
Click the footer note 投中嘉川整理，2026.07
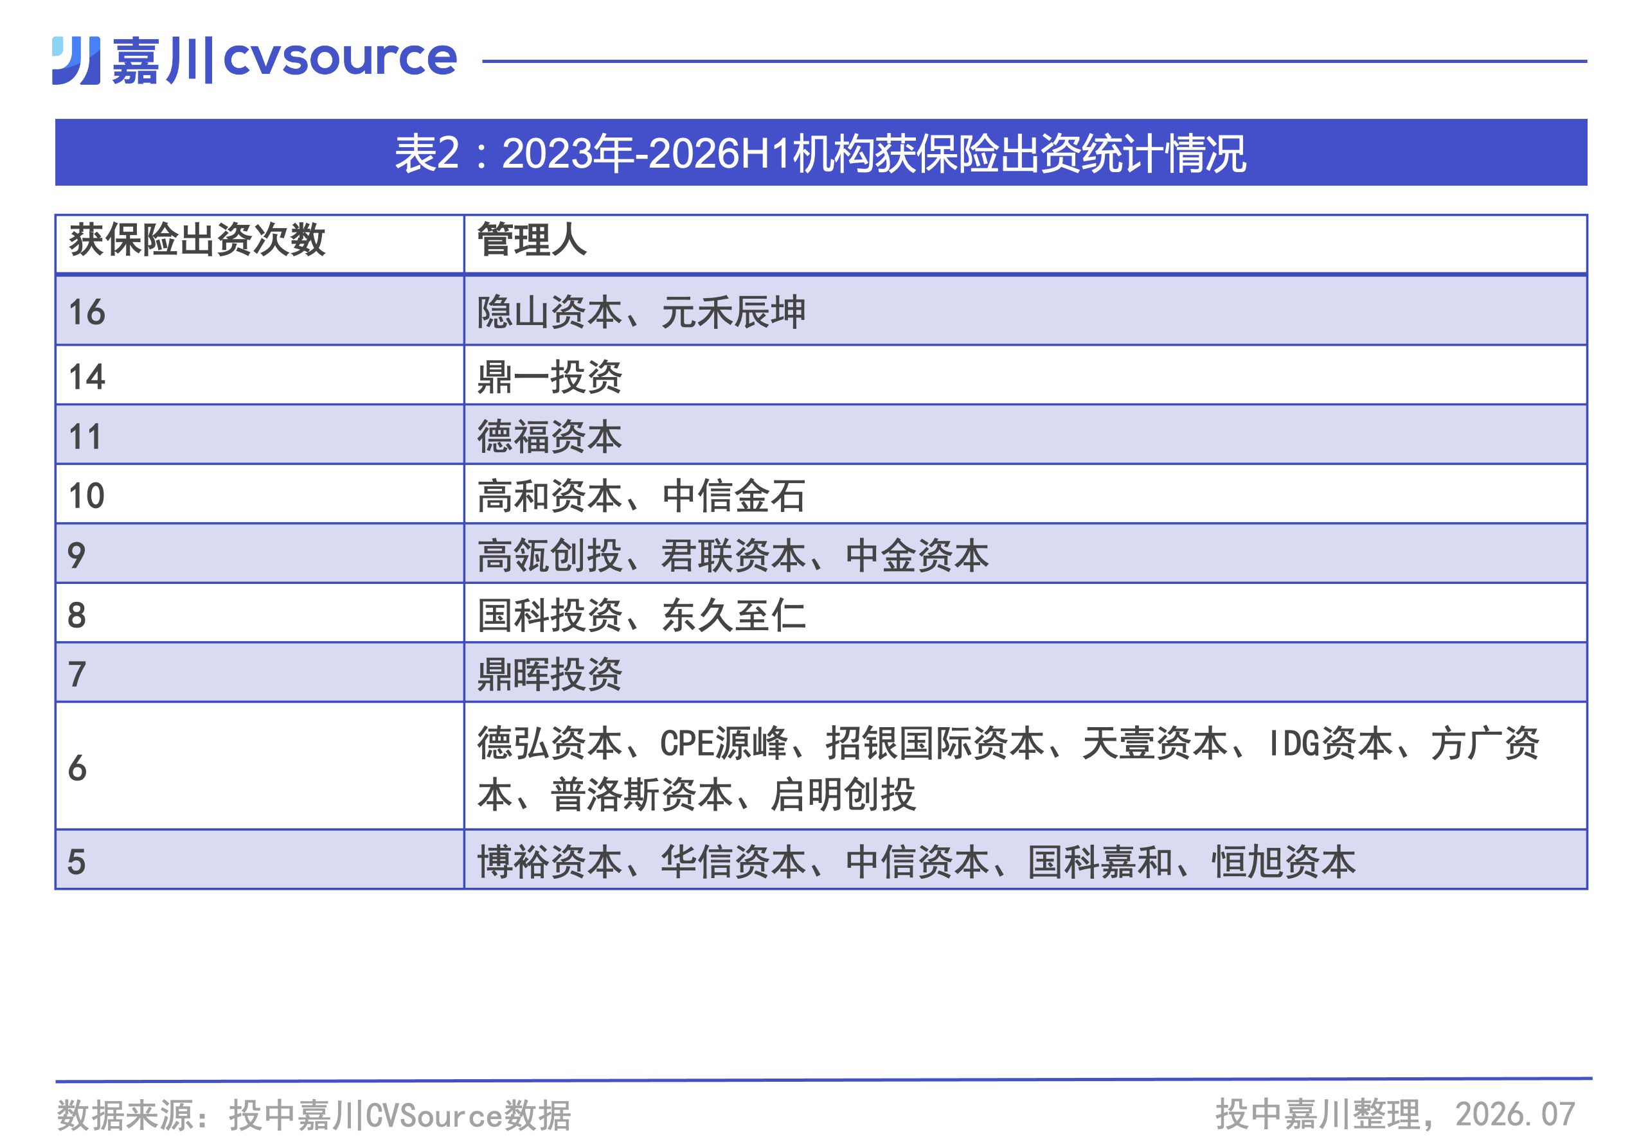coord(1395,1115)
